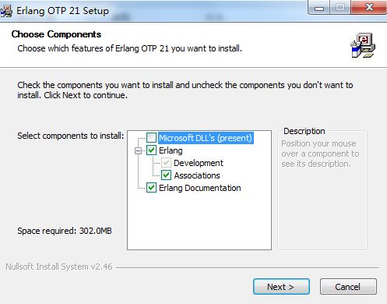
Task: Cancel the Erlang OTP setup
Action: (x=348, y=287)
